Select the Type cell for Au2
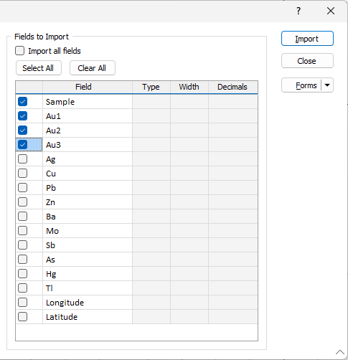The image size is (348, 360). [151, 131]
